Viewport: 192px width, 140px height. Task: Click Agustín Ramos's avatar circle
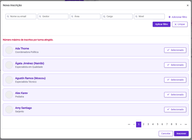tap(9, 80)
